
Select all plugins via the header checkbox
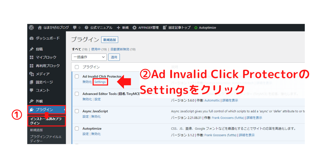(x=77, y=67)
